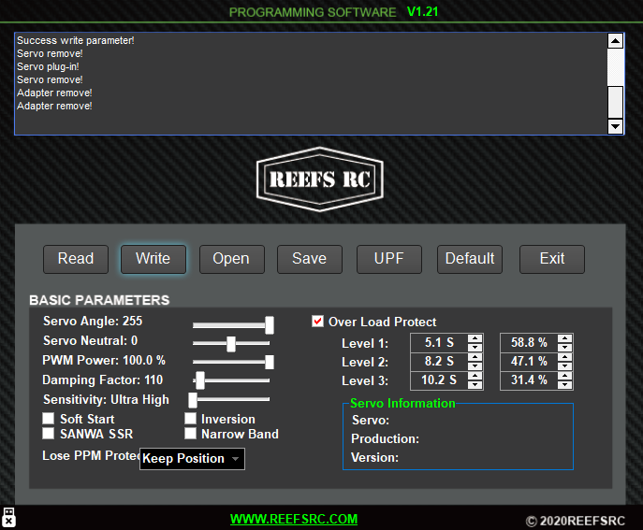Image resolution: width=643 pixels, height=530 pixels.
Task: Decrease Level 1 percent with down arrow
Action: pos(564,348)
